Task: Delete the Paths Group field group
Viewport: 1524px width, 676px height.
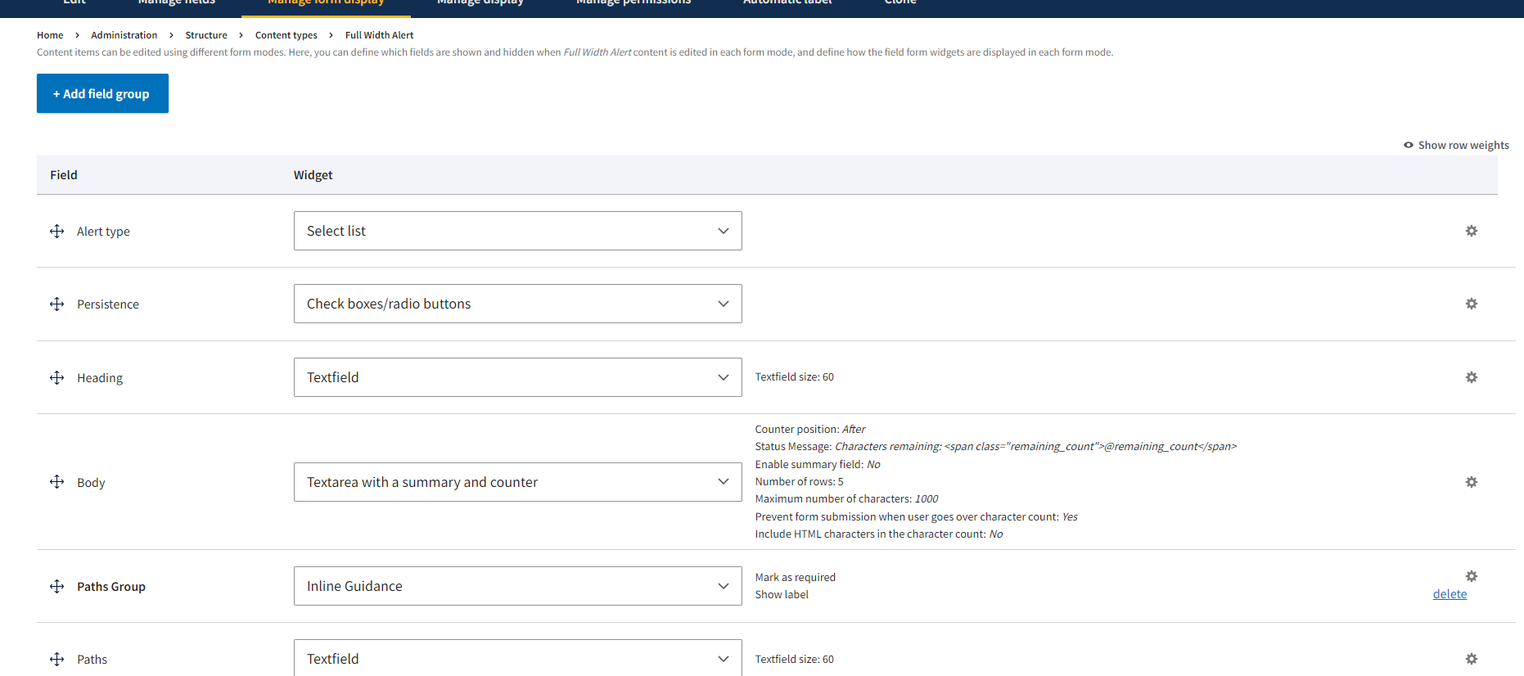Action: (x=1450, y=594)
